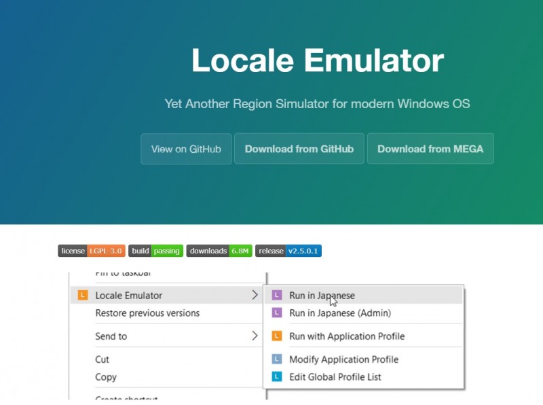Select Copy from the context menu
This screenshot has width=543, height=405.
click(x=167, y=377)
